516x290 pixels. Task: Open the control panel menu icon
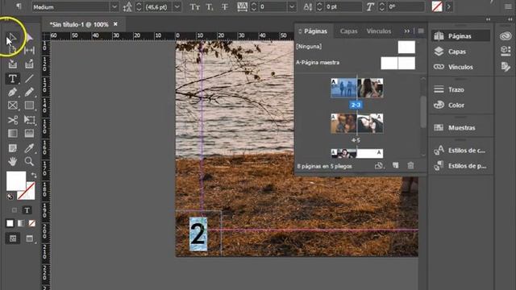pos(508,6)
